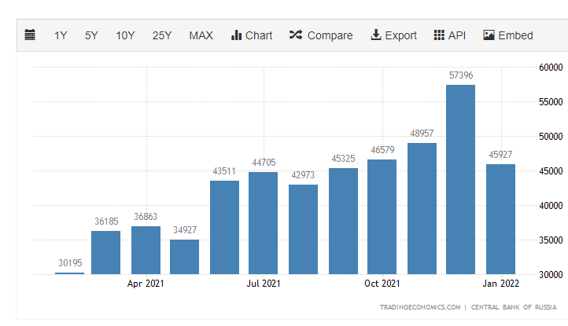
Task: Click the picture icon beside Embed
Action: pos(489,35)
